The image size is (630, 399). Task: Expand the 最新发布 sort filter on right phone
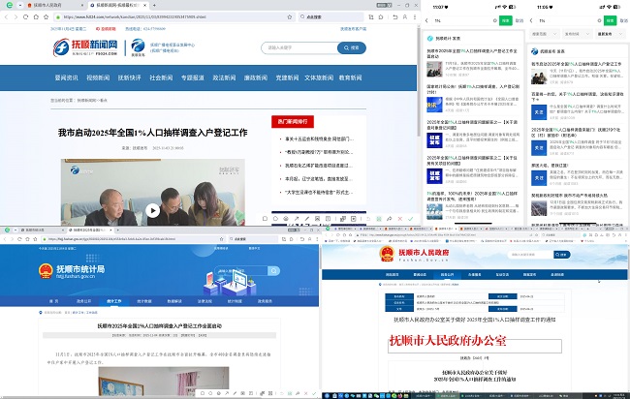609,34
